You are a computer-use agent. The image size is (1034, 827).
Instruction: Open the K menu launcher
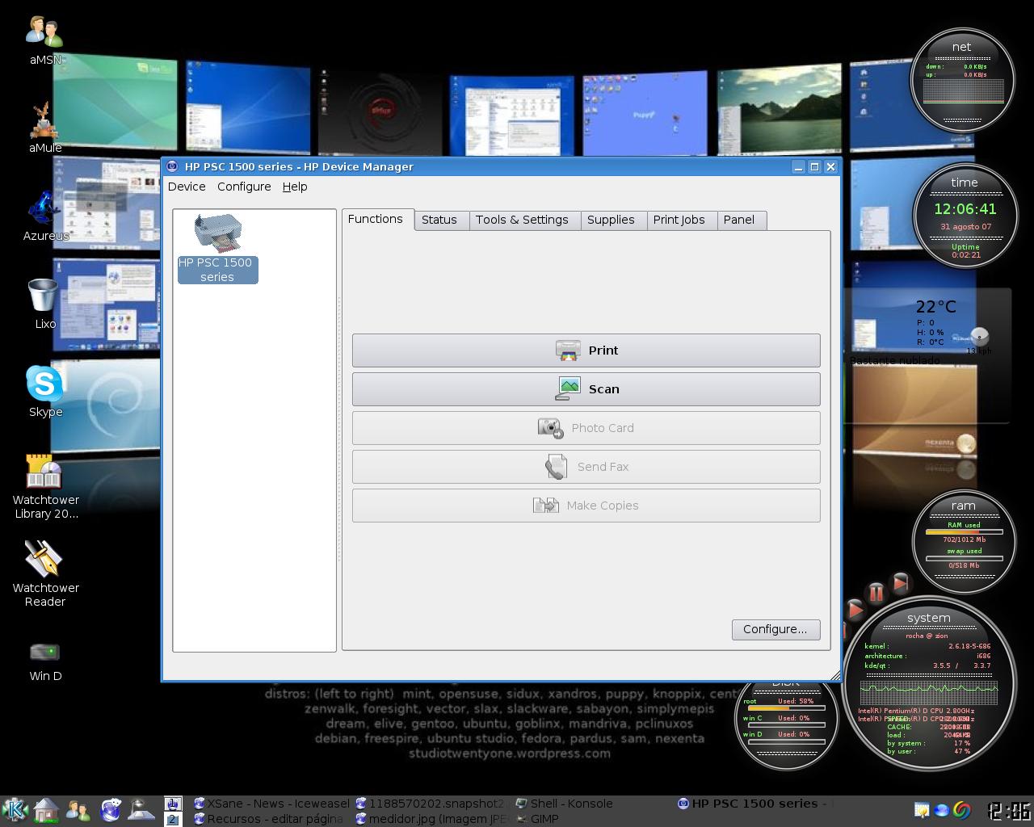tap(15, 810)
